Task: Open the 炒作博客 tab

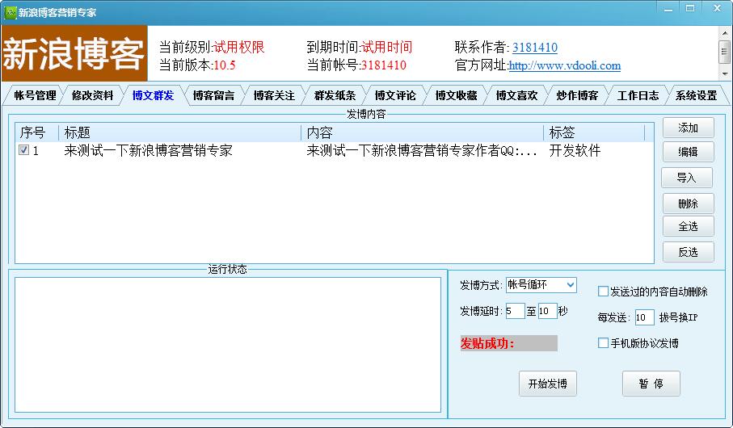Action: tap(577, 95)
